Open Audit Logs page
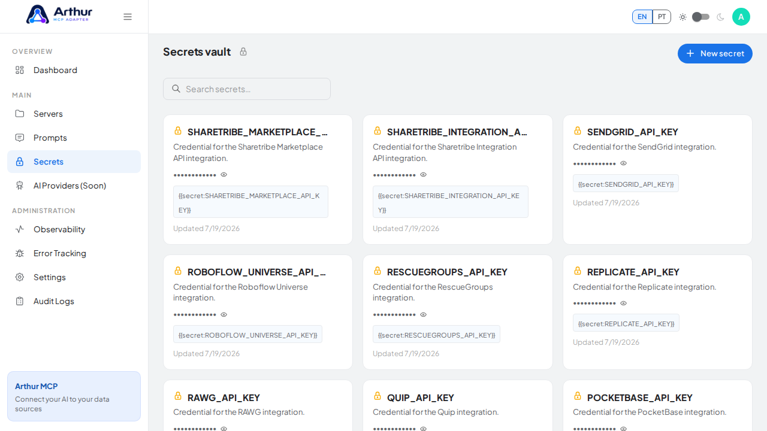The width and height of the screenshot is (767, 431). [74, 301]
